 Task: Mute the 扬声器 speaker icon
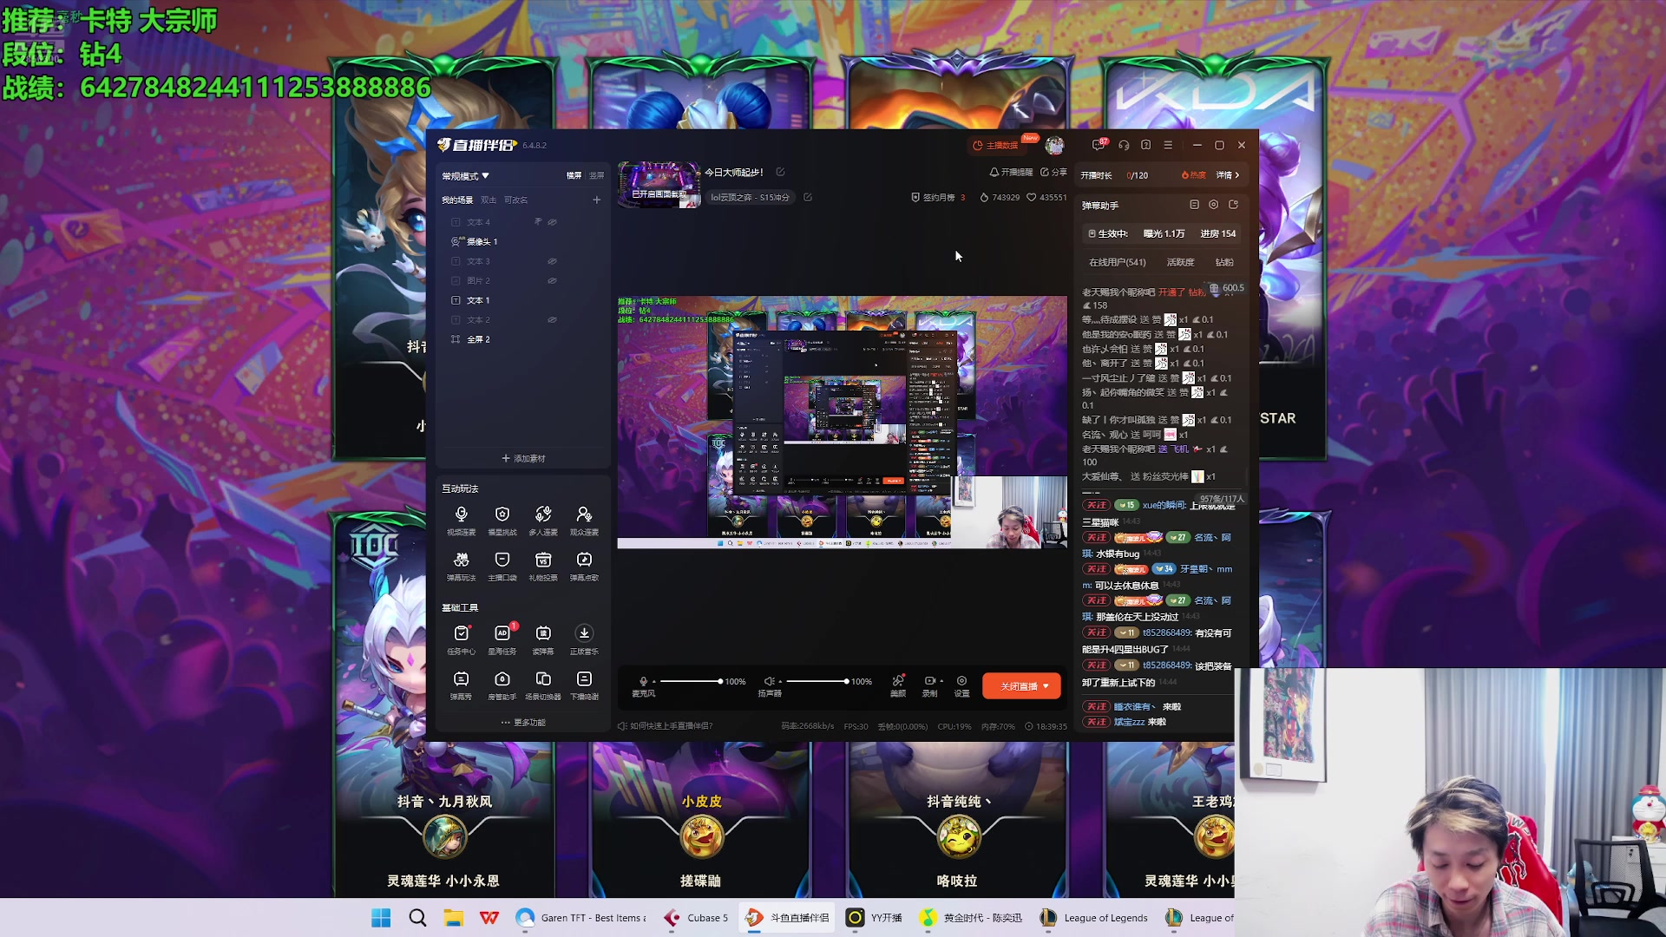pos(769,681)
